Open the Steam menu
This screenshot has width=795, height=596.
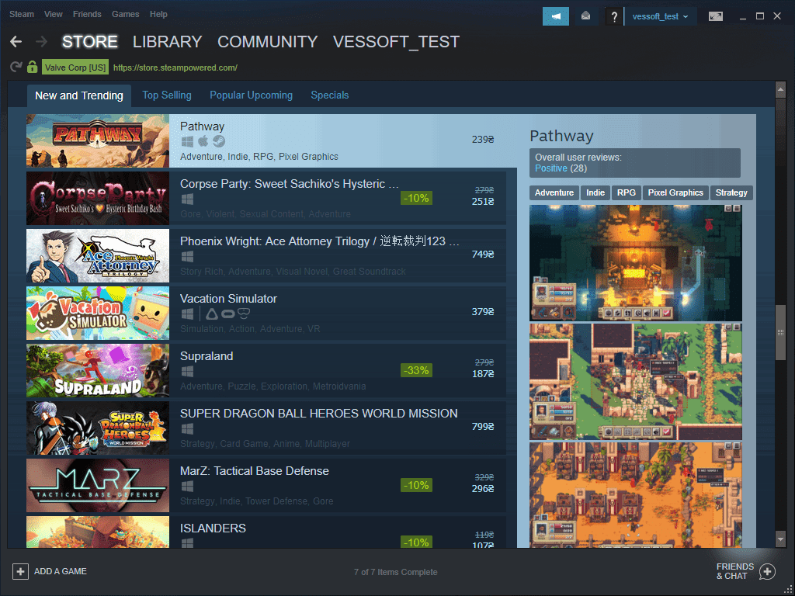click(22, 14)
